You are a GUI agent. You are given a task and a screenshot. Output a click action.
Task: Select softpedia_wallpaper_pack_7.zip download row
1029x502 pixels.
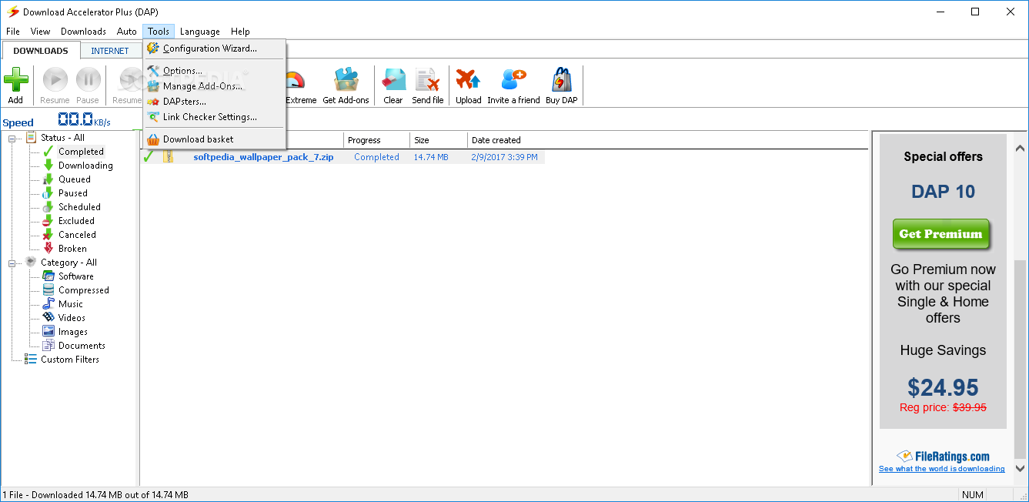342,157
